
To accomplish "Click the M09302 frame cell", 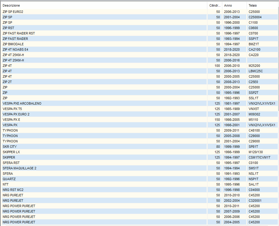I will 262,114.
